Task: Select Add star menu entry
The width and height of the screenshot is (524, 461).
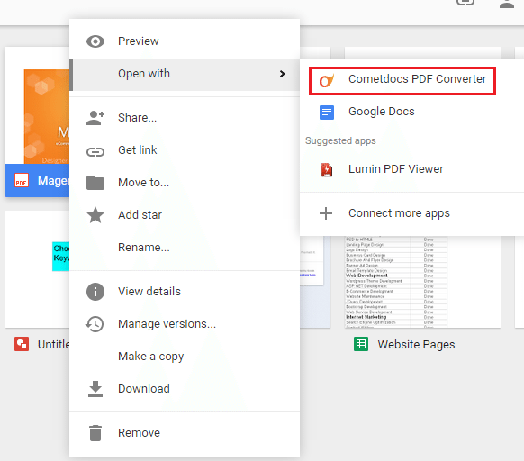Action: point(185,215)
